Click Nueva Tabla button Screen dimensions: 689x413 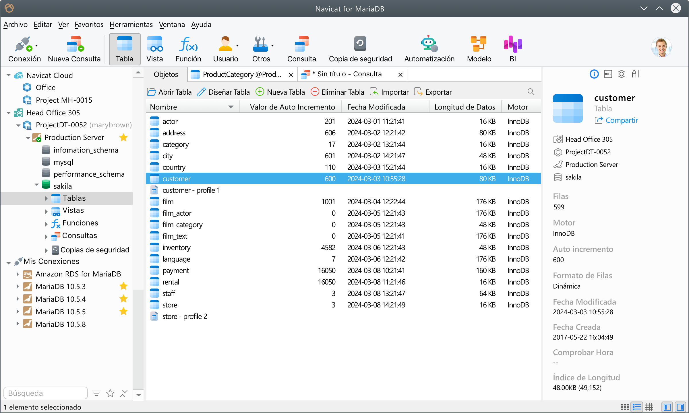tap(280, 92)
